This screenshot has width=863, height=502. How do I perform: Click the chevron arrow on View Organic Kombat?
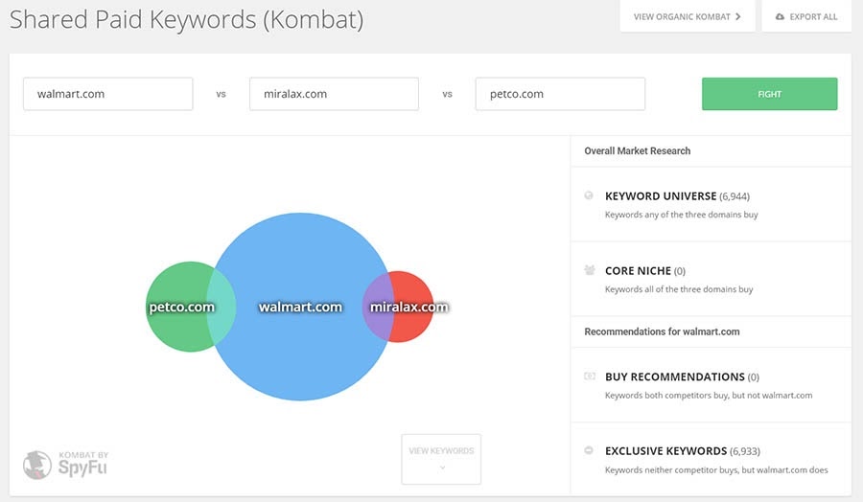(x=737, y=17)
